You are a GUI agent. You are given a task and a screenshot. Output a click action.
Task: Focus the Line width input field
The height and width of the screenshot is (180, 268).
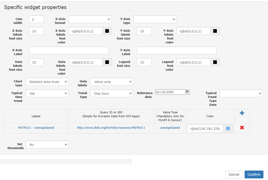point(36,19)
